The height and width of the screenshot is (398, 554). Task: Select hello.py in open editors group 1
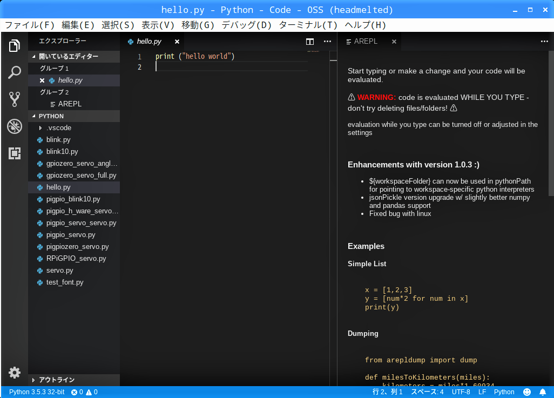(74, 80)
